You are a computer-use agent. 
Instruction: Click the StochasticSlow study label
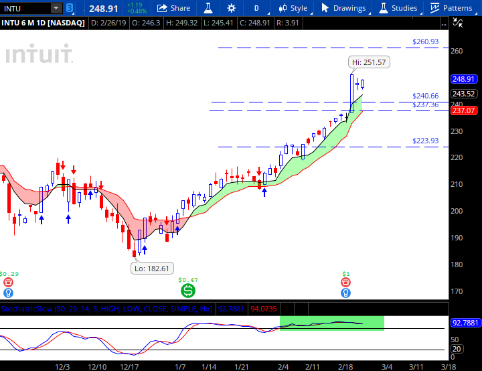tap(106, 309)
